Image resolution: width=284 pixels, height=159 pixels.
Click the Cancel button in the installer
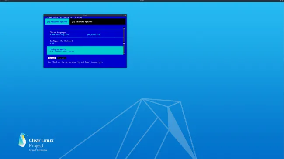click(x=52, y=58)
